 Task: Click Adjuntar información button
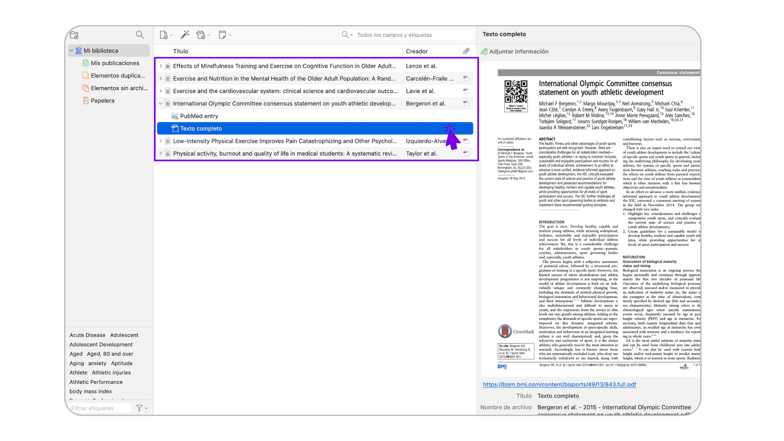coord(514,51)
